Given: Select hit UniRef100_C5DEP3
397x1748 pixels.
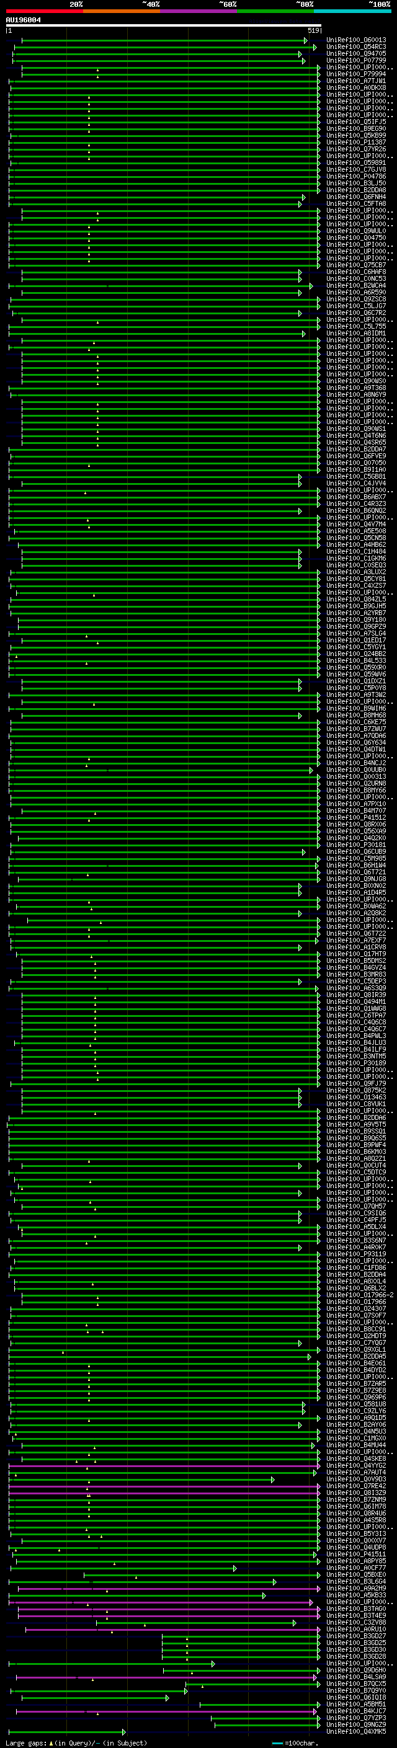Looking at the screenshot, I should point(356,981).
